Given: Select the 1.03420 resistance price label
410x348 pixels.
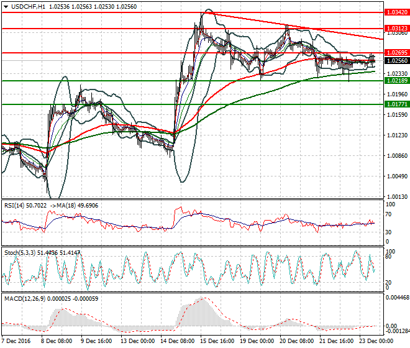Looking at the screenshot, I should pyautogui.click(x=397, y=12).
